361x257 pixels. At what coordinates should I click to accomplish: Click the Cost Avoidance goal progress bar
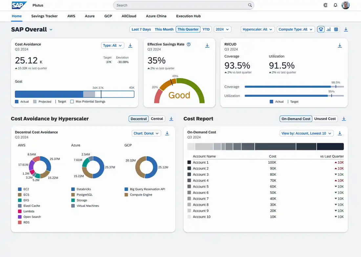click(x=74, y=94)
